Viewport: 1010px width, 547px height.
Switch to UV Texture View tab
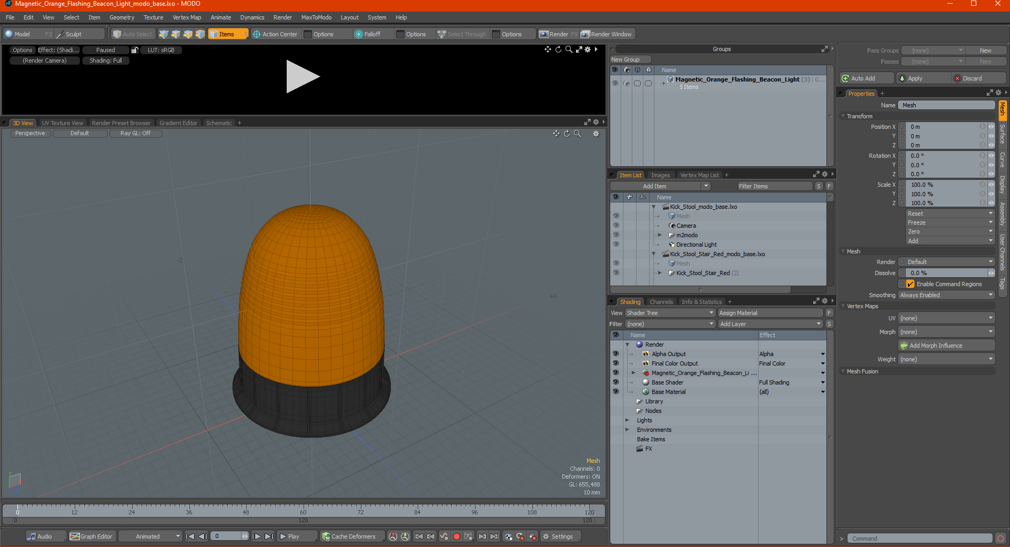click(63, 123)
